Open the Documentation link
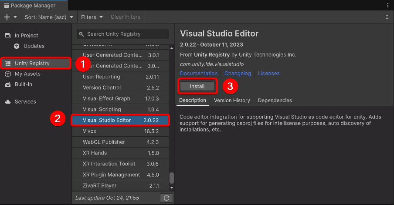 (199, 74)
